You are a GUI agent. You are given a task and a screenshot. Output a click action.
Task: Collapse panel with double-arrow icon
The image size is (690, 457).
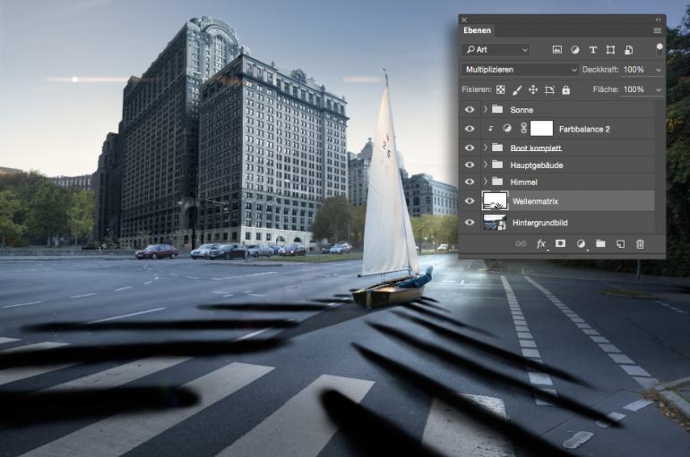pyautogui.click(x=658, y=20)
